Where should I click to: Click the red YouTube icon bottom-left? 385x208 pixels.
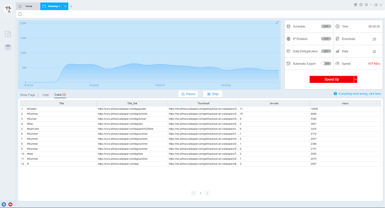coord(10,204)
